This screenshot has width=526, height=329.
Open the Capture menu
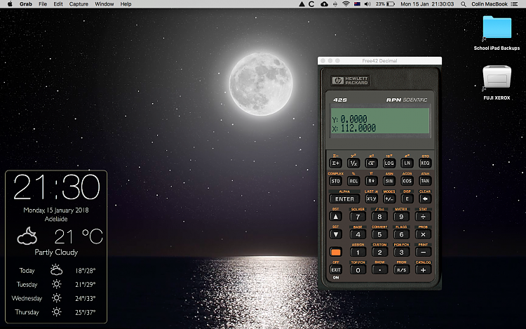79,4
